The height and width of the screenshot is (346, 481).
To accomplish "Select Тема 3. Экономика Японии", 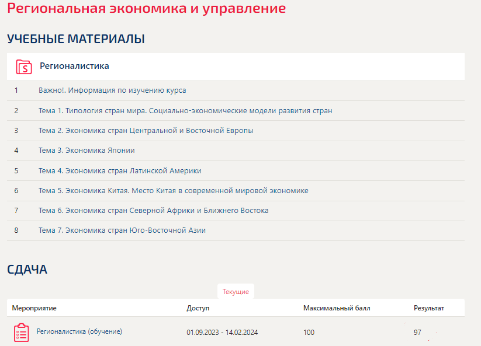I will coord(86,151).
